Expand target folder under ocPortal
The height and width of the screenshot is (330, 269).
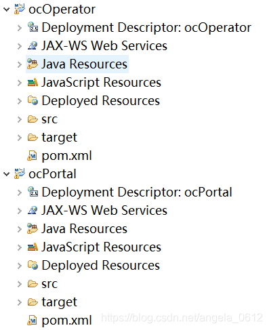pos(20,302)
